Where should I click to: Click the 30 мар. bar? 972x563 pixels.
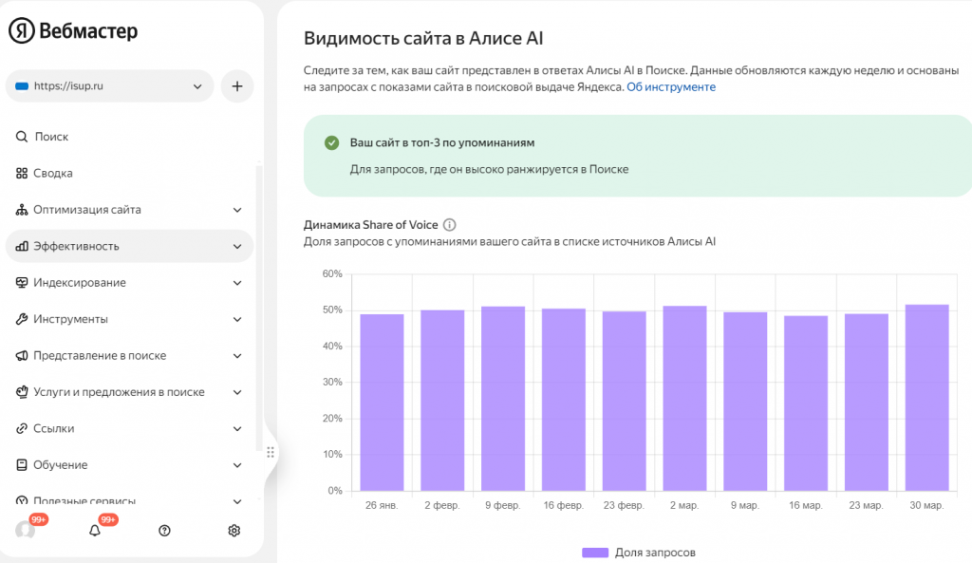tap(927, 398)
